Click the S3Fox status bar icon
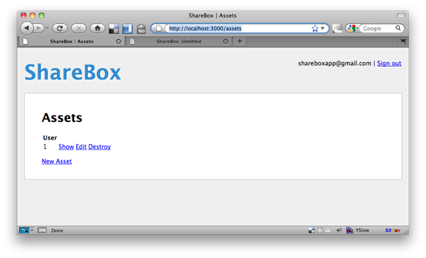This screenshot has width=426, height=258. pyautogui.click(x=393, y=230)
